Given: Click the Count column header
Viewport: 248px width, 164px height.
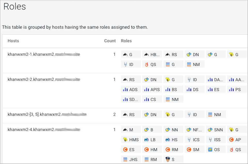Looking at the screenshot, I should coord(110,41).
